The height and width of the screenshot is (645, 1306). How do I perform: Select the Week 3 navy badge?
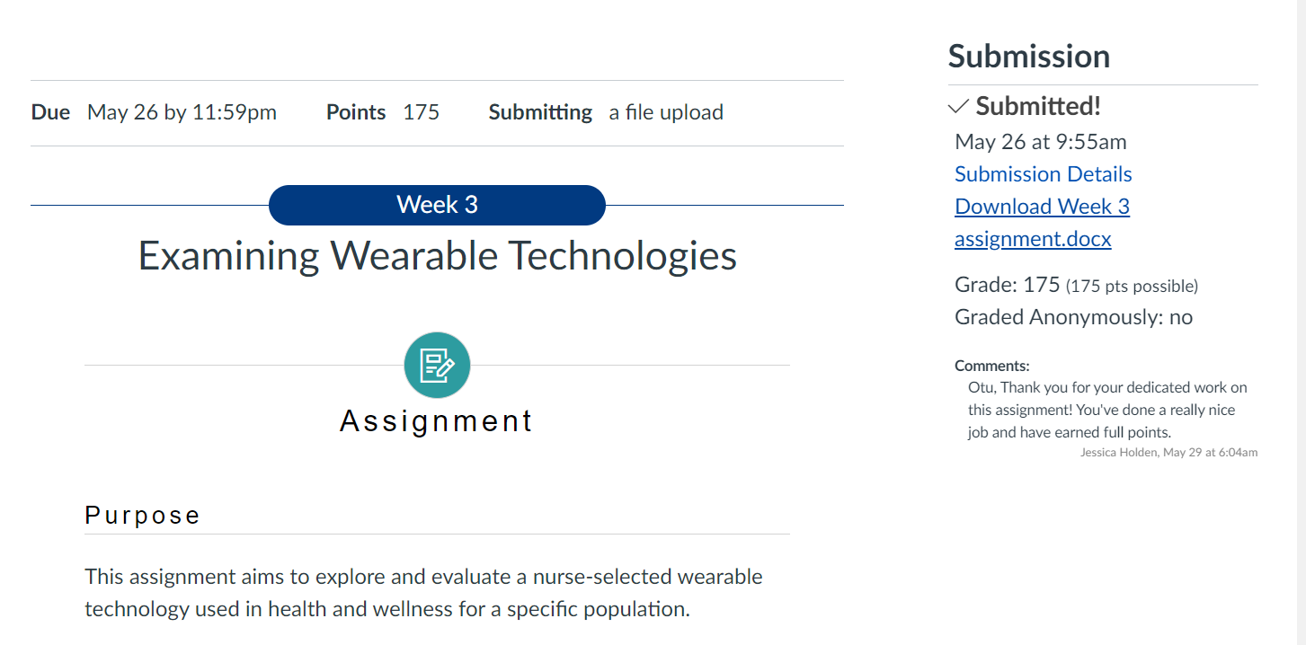437,205
